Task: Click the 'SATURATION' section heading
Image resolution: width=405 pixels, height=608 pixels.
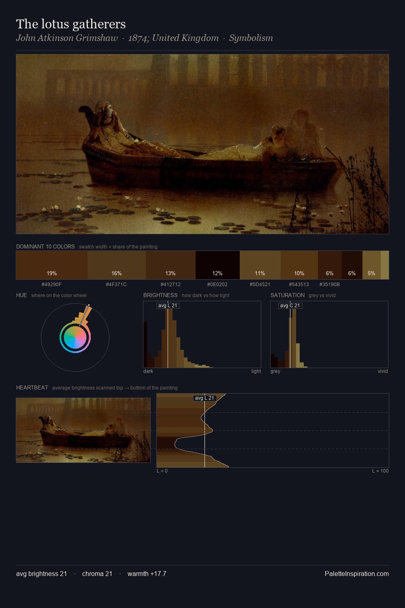Action: coord(288,295)
